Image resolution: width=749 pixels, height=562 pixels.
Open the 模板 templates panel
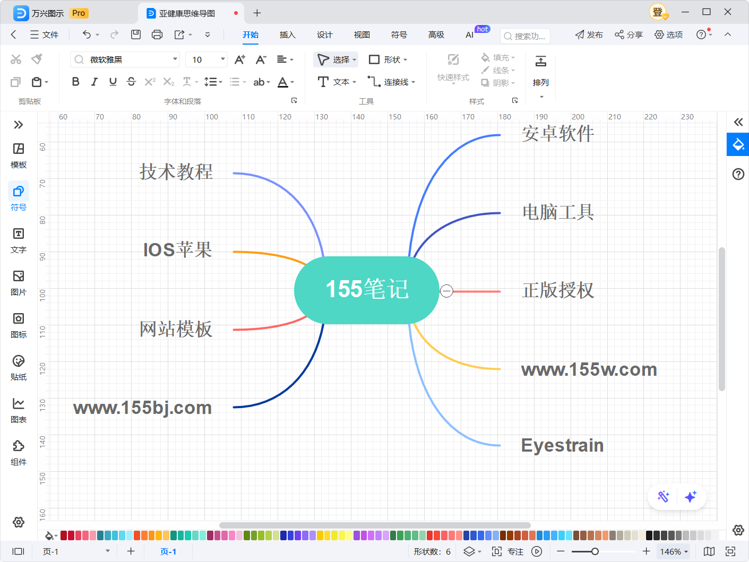(x=19, y=155)
